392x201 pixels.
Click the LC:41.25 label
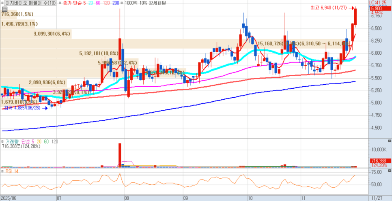(378, 2)
